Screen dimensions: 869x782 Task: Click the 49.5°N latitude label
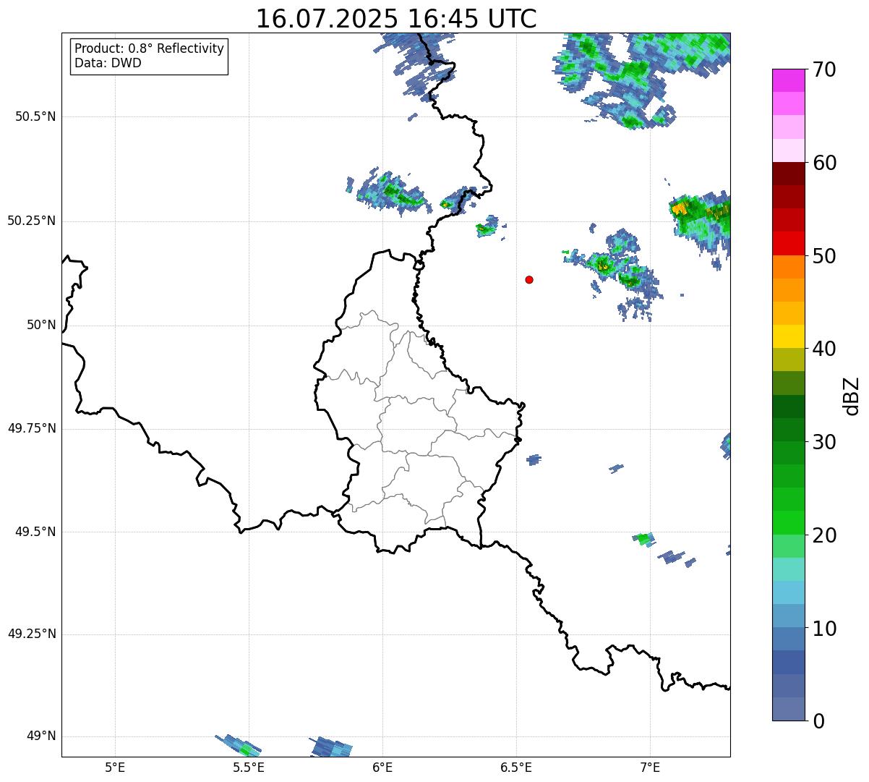(x=35, y=532)
